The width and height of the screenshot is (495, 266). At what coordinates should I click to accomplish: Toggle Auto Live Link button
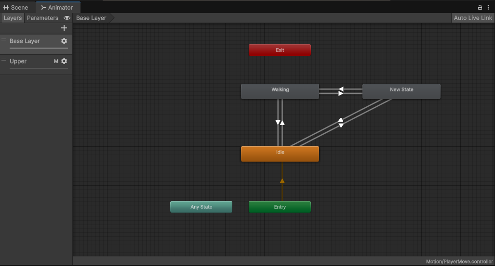(x=473, y=18)
